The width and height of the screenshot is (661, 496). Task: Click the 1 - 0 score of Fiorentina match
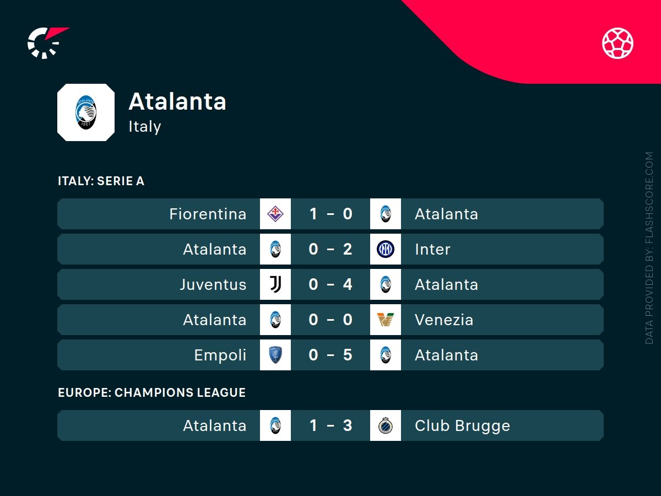coord(330,214)
